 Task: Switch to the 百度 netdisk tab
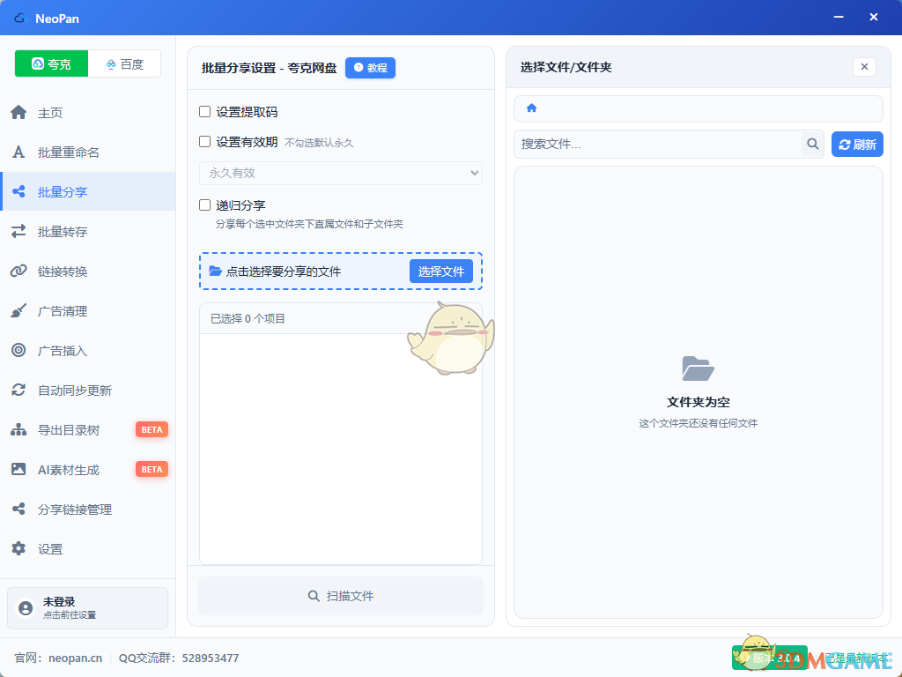(x=124, y=64)
